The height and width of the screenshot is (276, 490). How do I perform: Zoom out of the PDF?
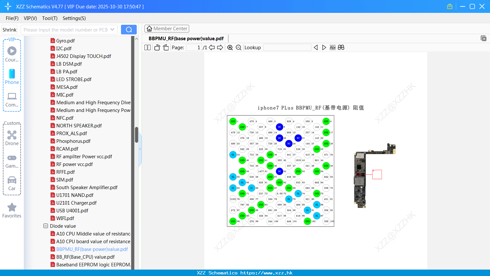238,48
